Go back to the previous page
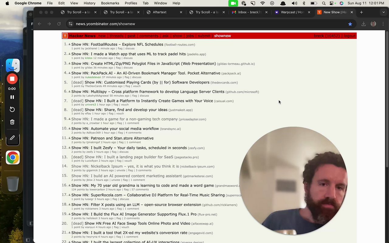389x243 pixels. point(40,24)
